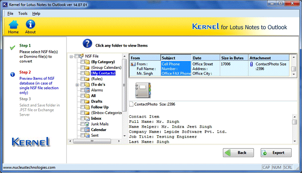
Task: Tick the Inbox checkbox
Action: [83, 118]
